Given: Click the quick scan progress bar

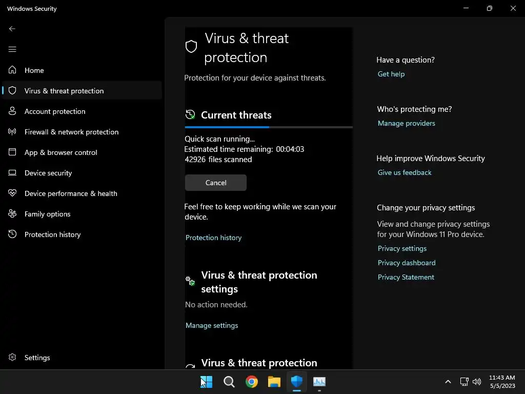Looking at the screenshot, I should pos(269,127).
